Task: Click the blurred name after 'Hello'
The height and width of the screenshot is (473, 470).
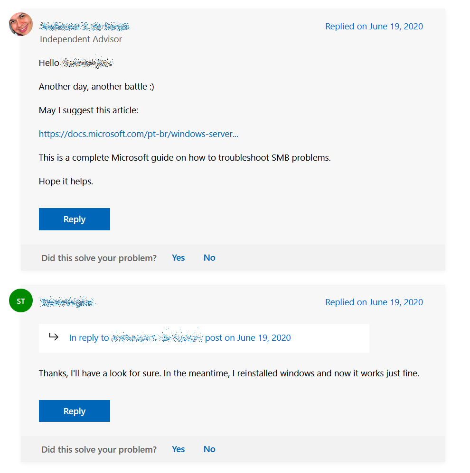Action: click(87, 63)
